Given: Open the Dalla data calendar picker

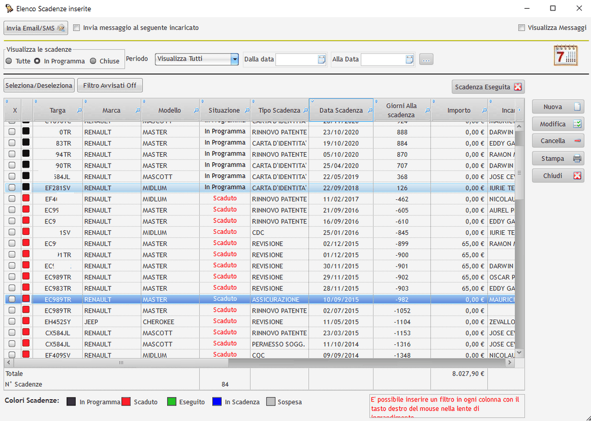Looking at the screenshot, I should click(321, 59).
